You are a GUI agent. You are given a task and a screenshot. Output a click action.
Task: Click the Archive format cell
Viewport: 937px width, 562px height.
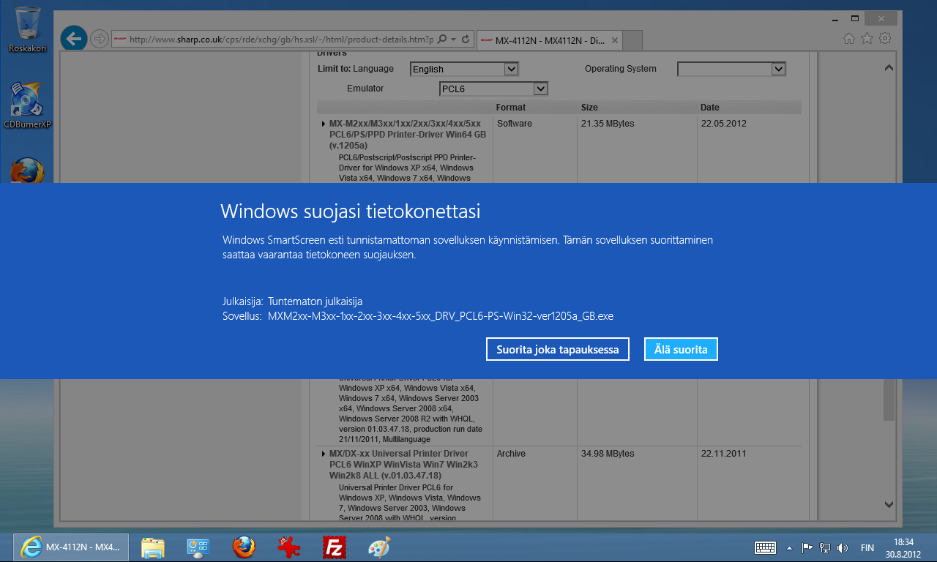coord(511,454)
